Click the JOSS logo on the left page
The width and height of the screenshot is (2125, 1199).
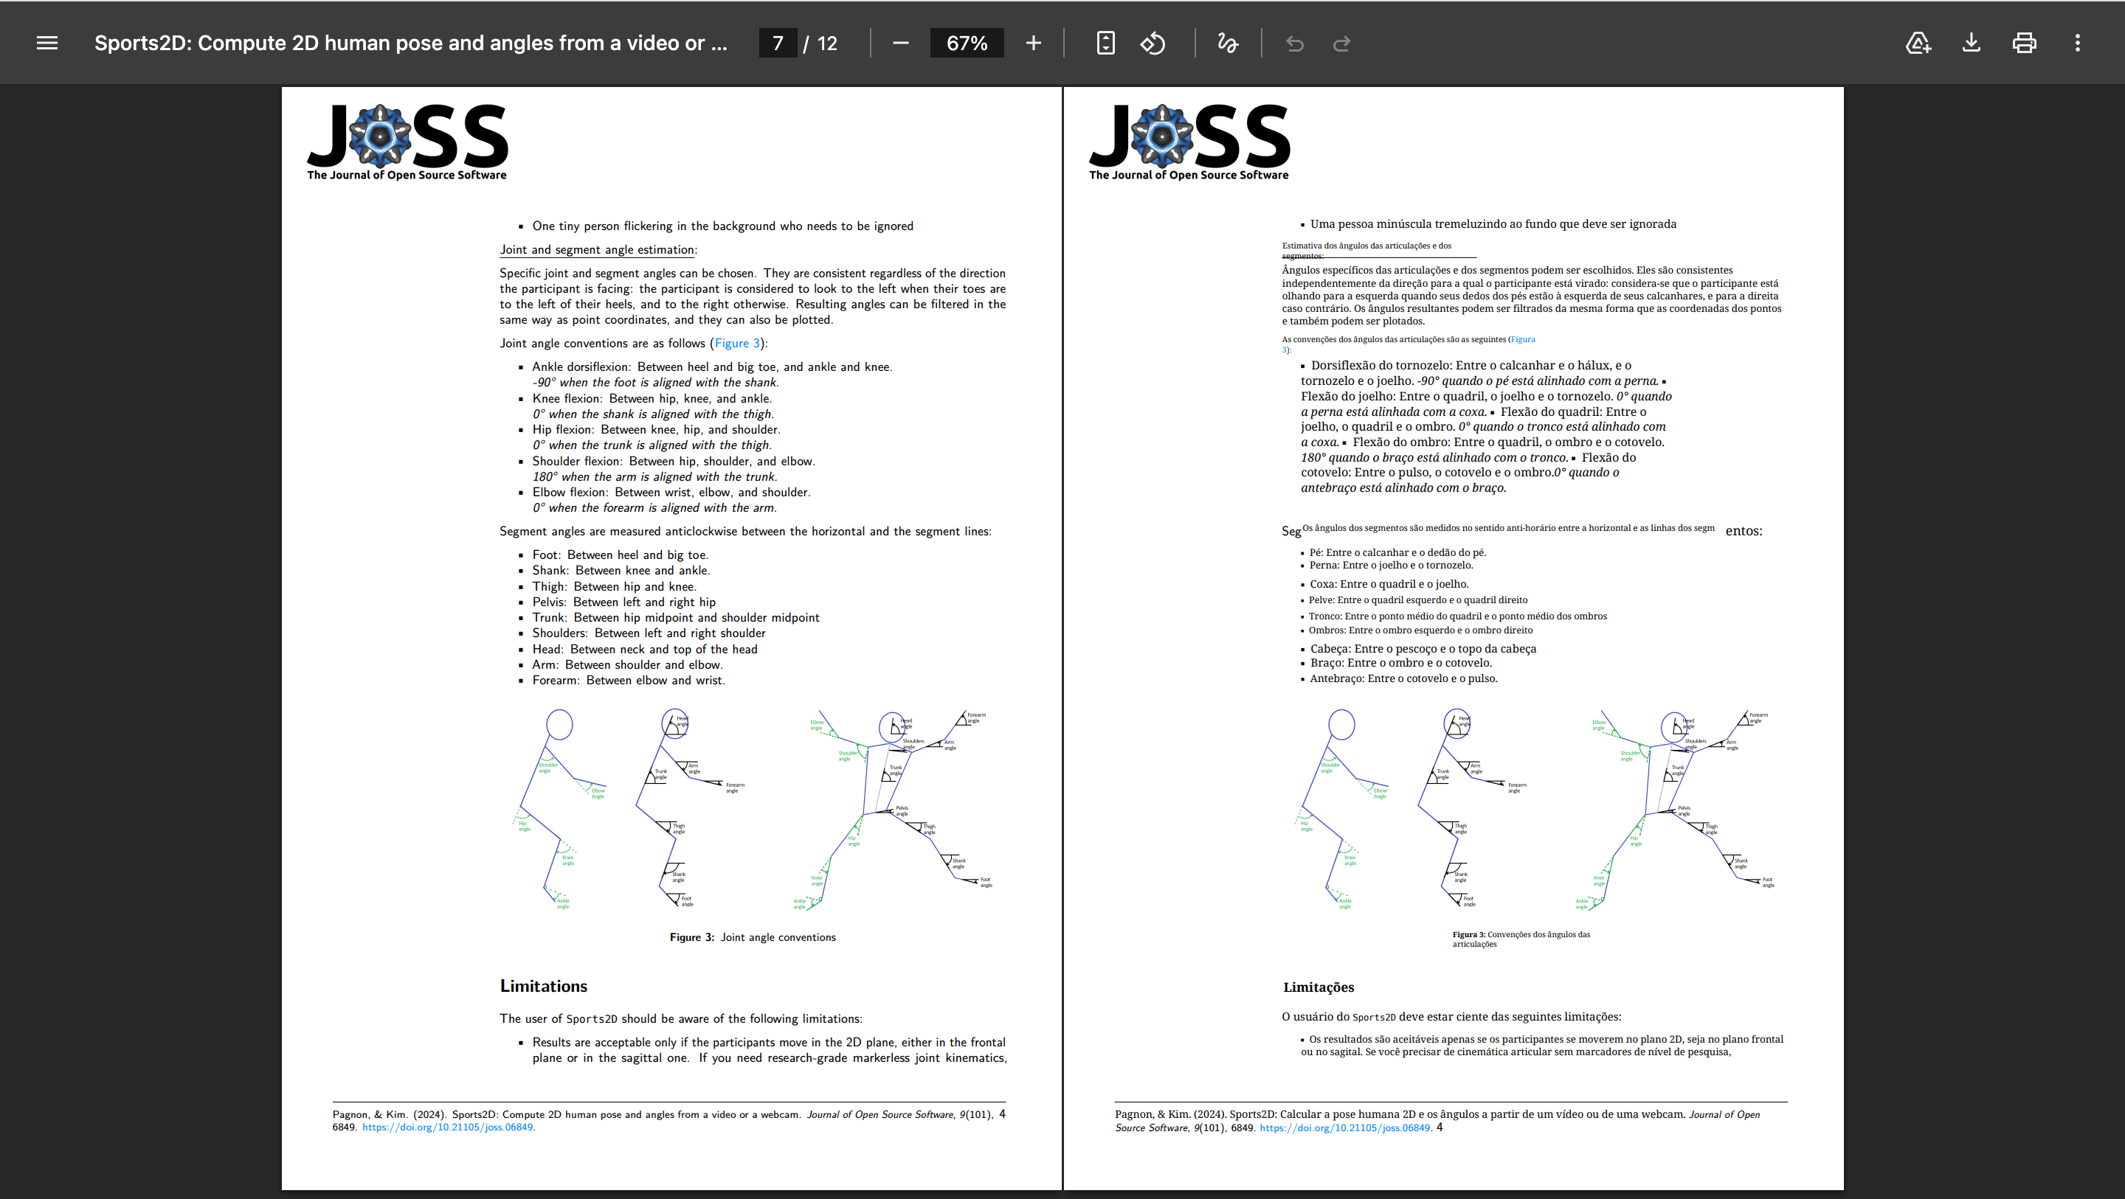pos(407,142)
